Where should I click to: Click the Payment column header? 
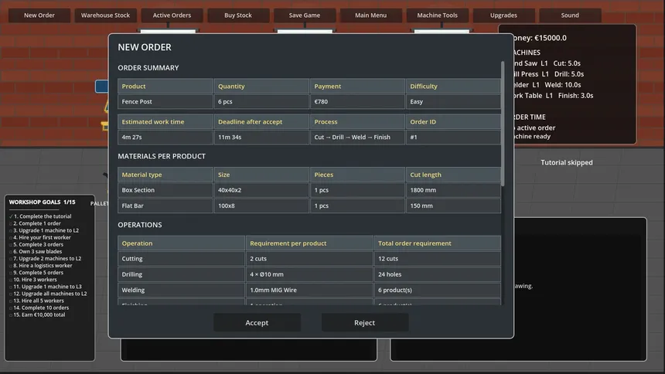pyautogui.click(x=357, y=86)
